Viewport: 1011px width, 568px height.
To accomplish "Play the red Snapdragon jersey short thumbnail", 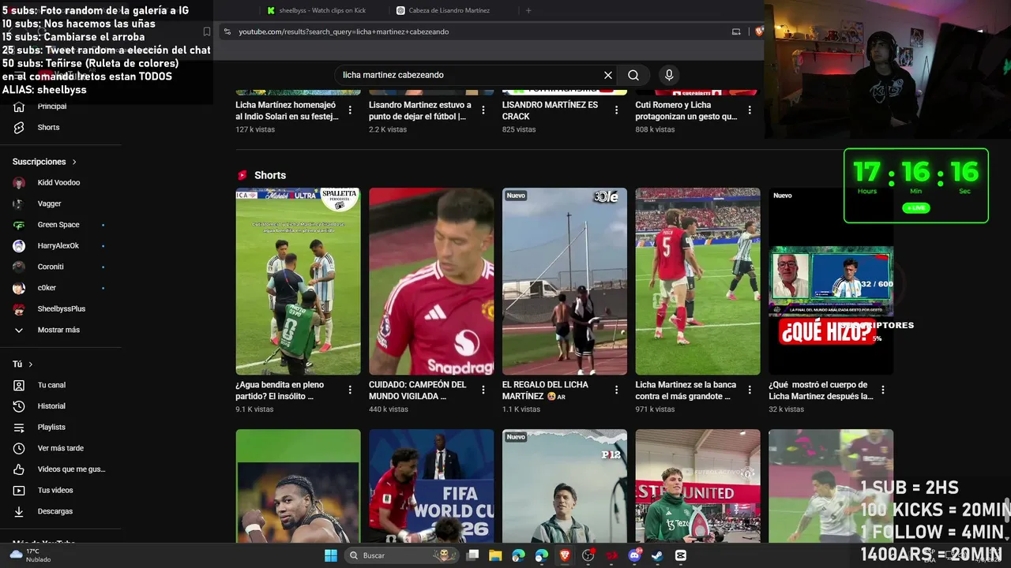I will click(x=431, y=281).
